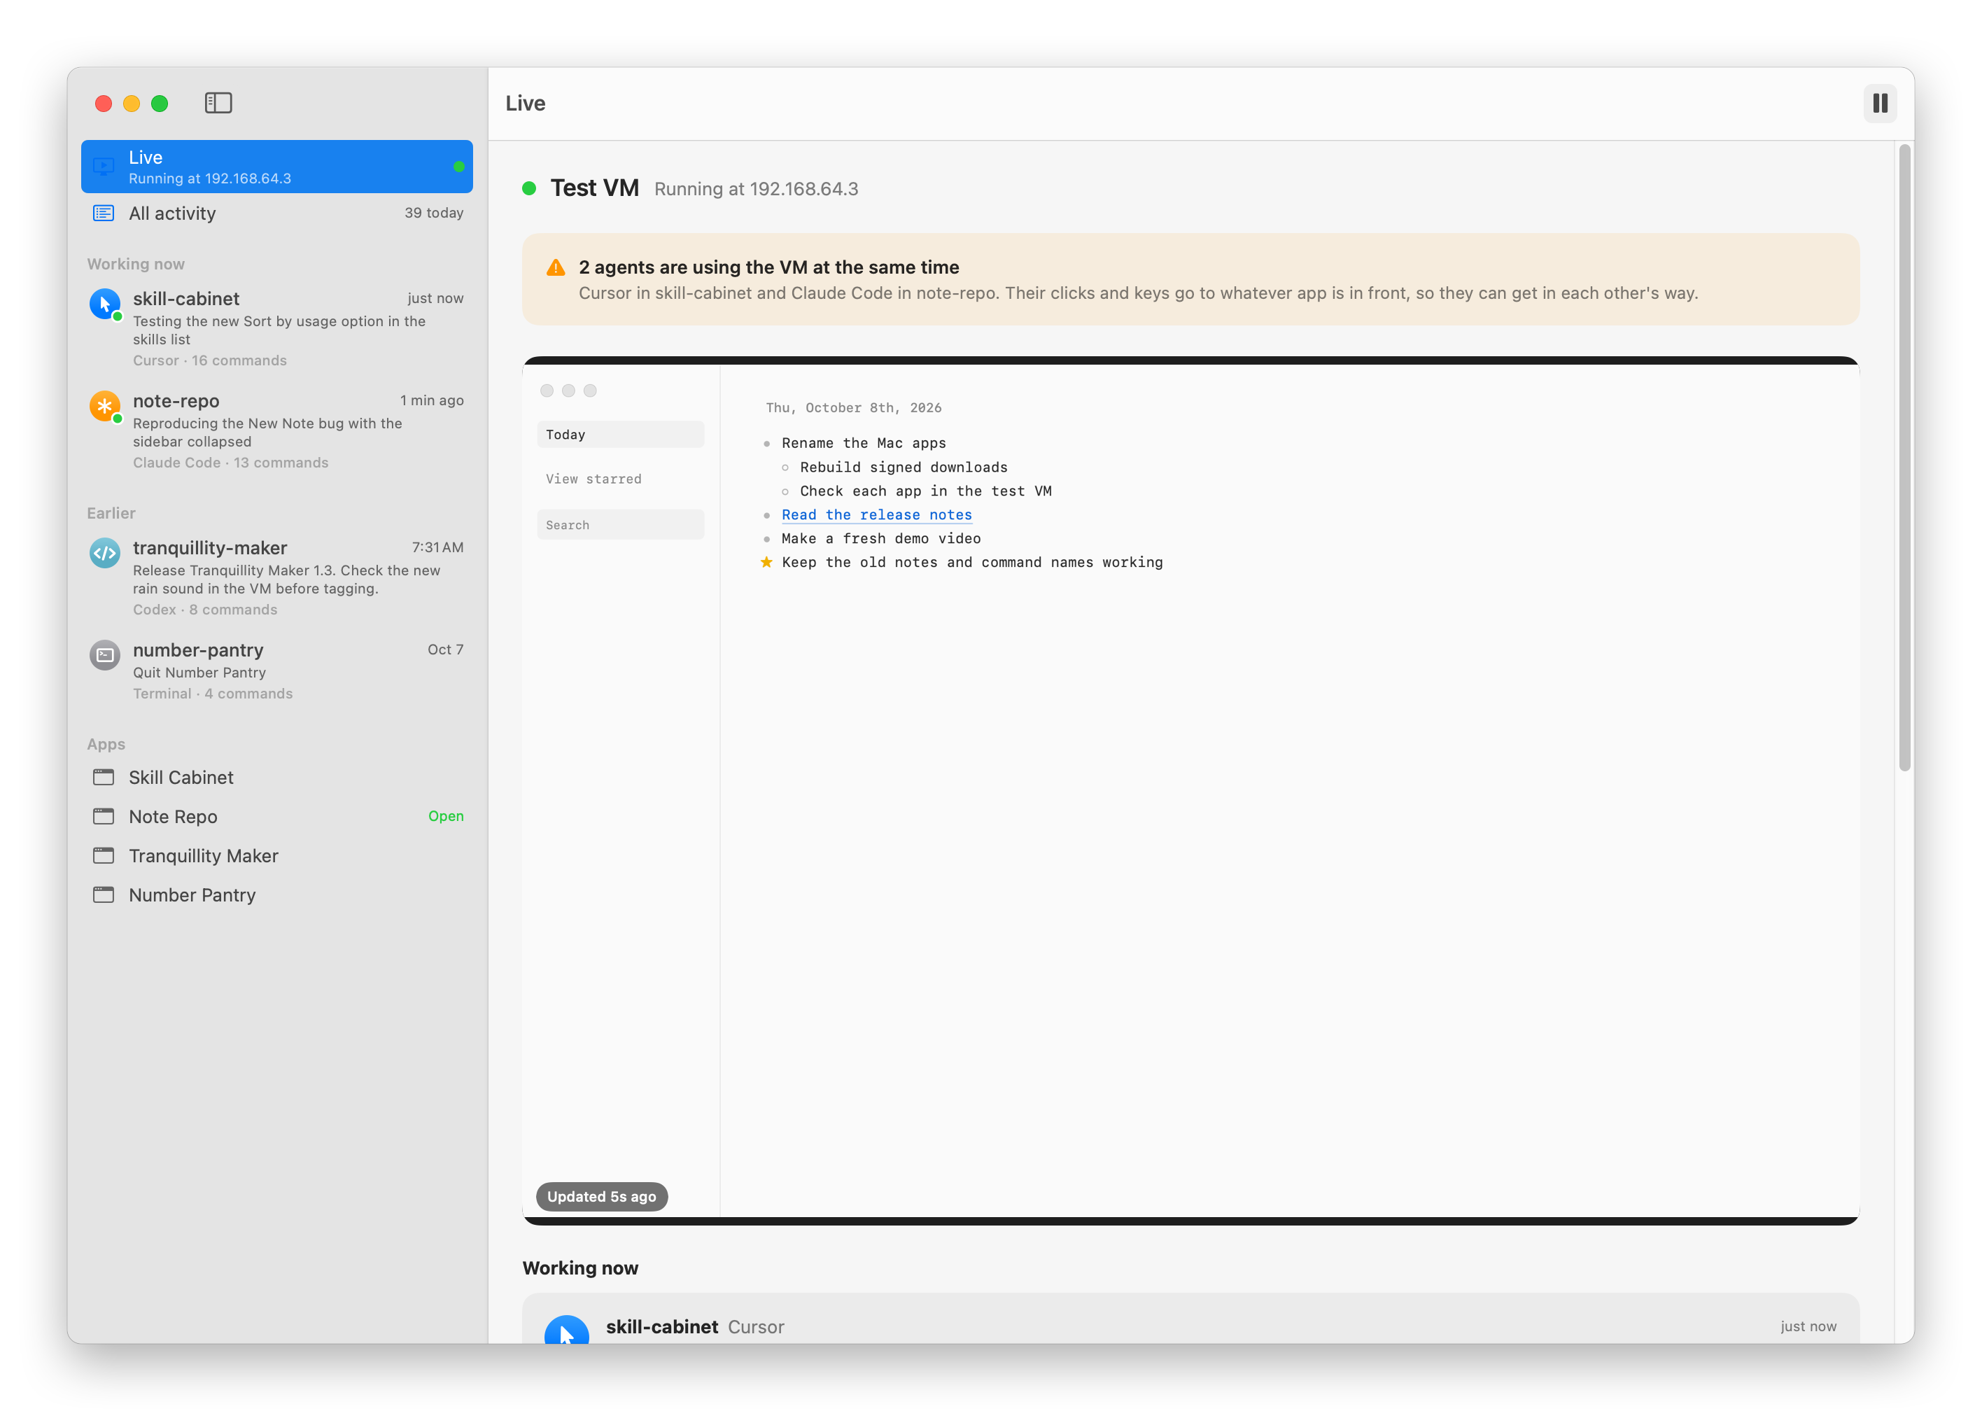
Task: Click View starred in VM preview
Action: coord(594,479)
